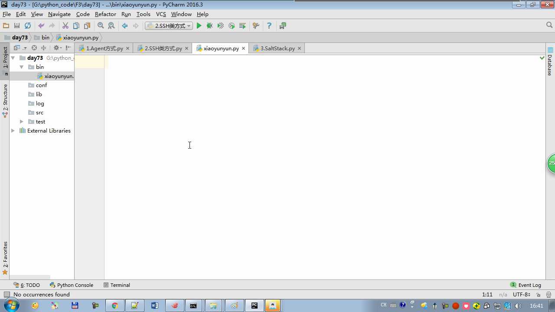This screenshot has height=312, width=555.
Task: Open the File menu
Action: (7, 14)
